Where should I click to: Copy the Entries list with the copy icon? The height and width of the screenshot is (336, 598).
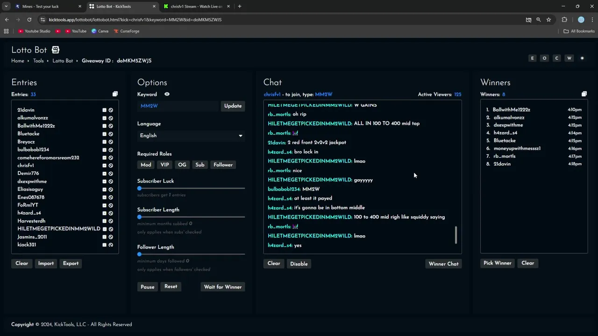[115, 94]
